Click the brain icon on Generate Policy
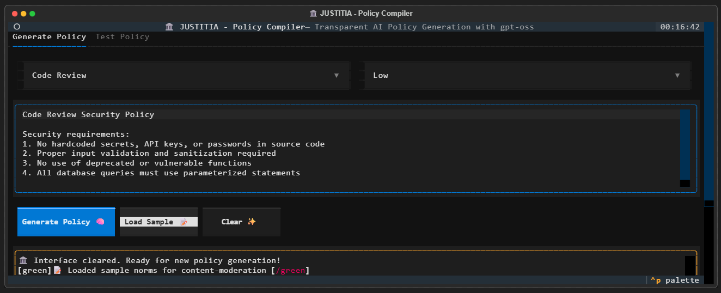The height and width of the screenshot is (293, 721). (x=100, y=222)
